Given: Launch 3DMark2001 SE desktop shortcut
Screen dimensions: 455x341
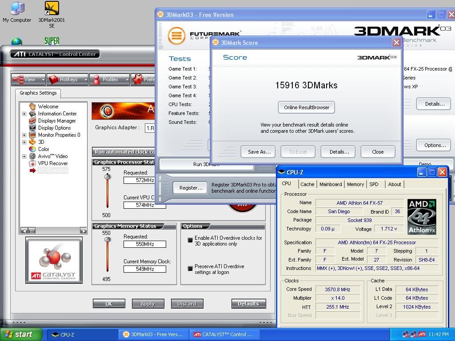Looking at the screenshot, I should [x=52, y=9].
